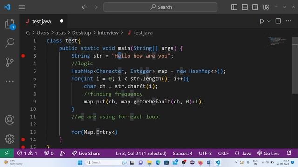The width and height of the screenshot is (298, 167).
Task: Remove breakpoint on line 3
Action: click(23, 56)
